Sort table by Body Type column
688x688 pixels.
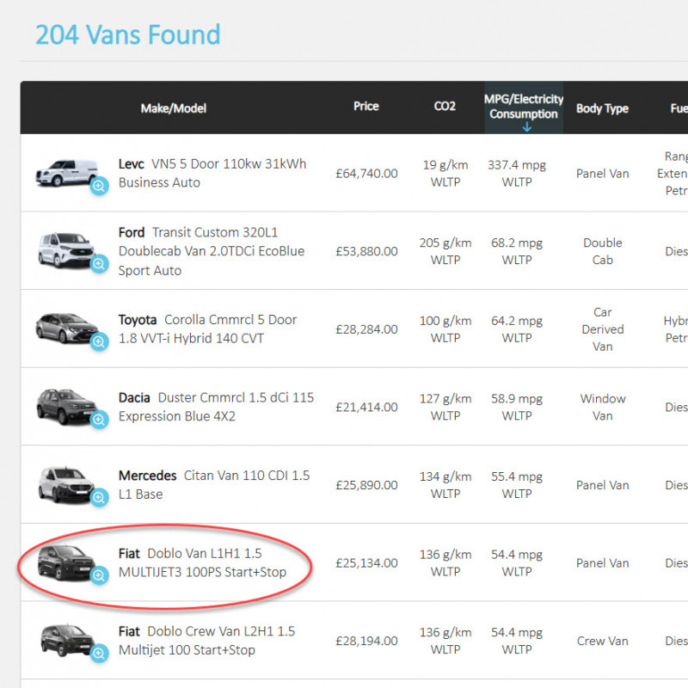point(602,108)
